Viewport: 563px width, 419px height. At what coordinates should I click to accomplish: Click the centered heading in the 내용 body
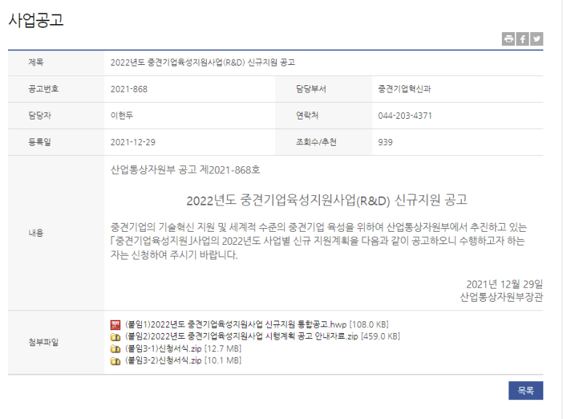327,200
